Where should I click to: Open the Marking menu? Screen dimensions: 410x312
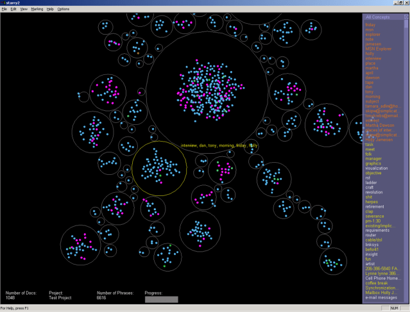pyautogui.click(x=37, y=9)
